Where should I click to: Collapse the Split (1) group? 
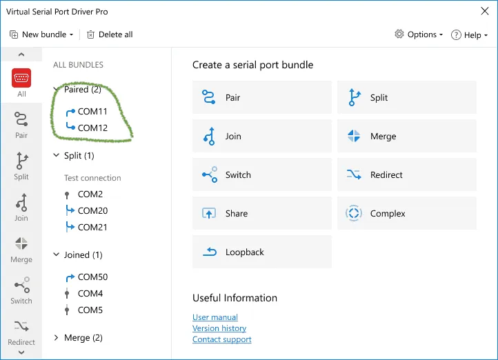57,156
